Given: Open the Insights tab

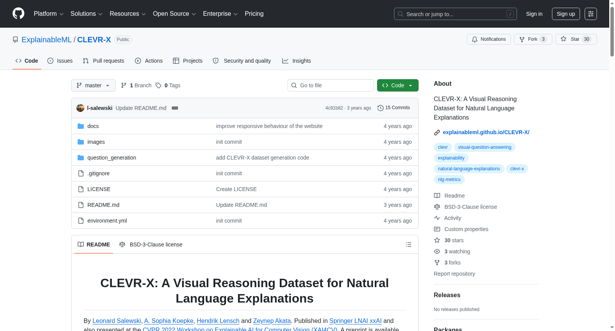Looking at the screenshot, I should pos(296,61).
